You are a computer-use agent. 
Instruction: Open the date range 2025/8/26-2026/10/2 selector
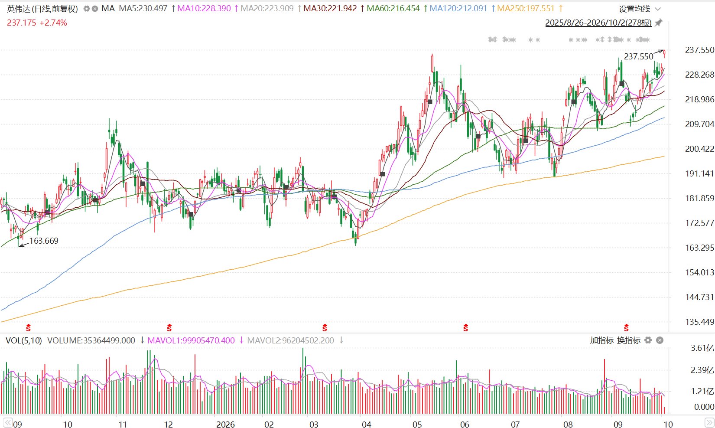tap(598, 23)
